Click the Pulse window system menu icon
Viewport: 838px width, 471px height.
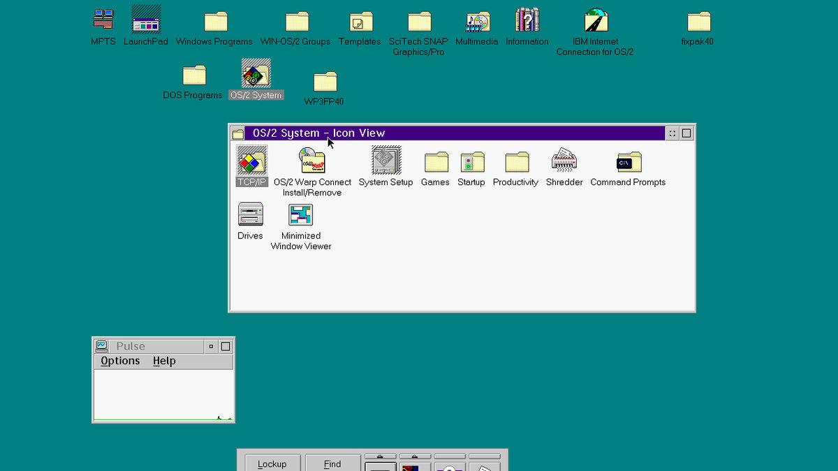(x=102, y=346)
